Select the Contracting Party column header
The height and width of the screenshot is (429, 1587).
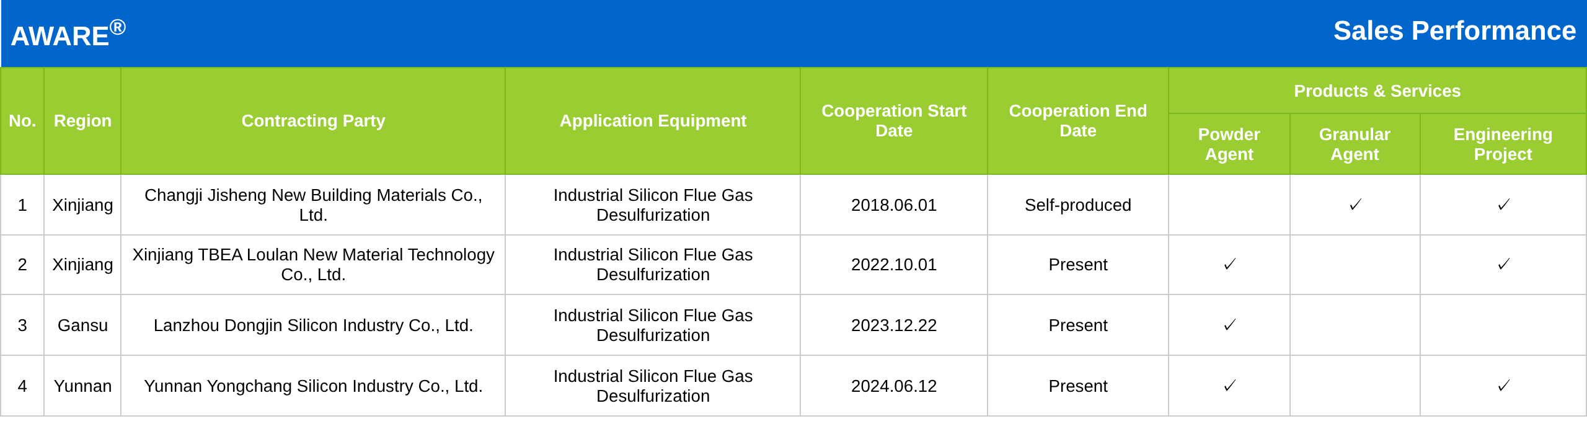point(313,121)
